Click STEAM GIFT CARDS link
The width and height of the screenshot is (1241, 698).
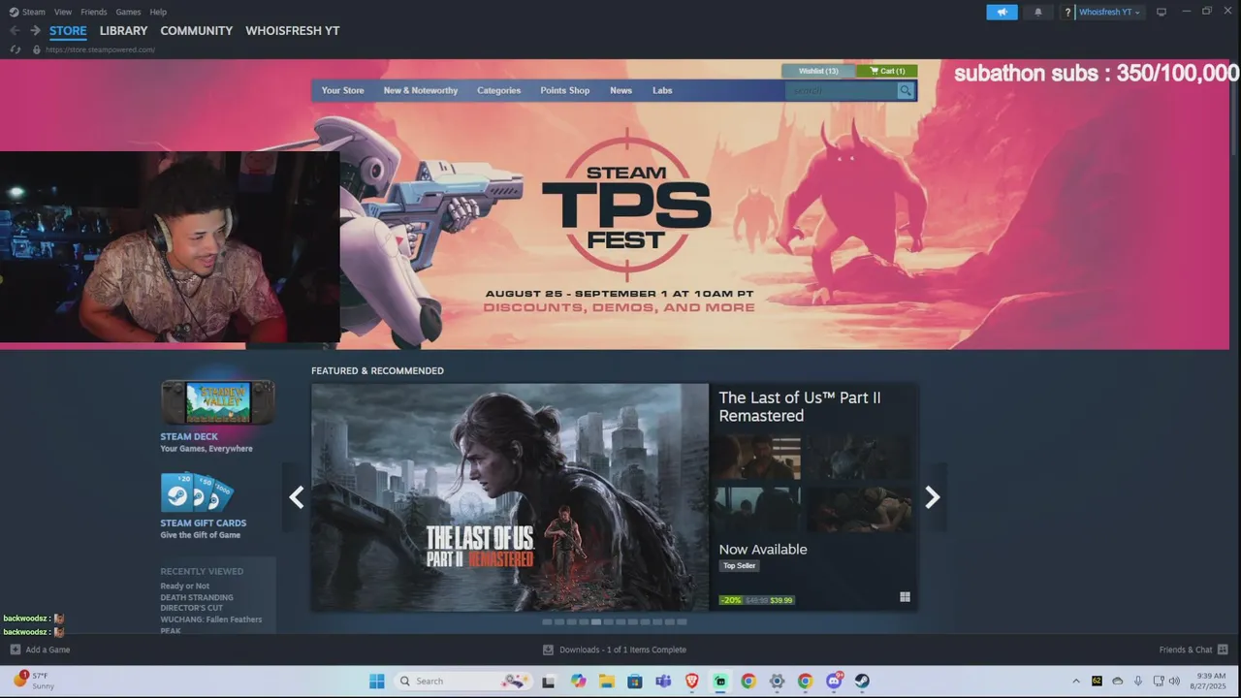[204, 523]
